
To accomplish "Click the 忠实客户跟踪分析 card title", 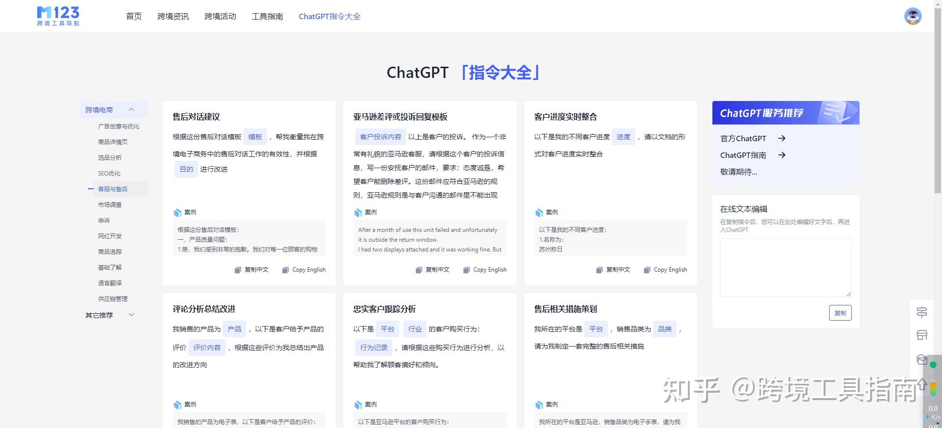I will coord(385,309).
